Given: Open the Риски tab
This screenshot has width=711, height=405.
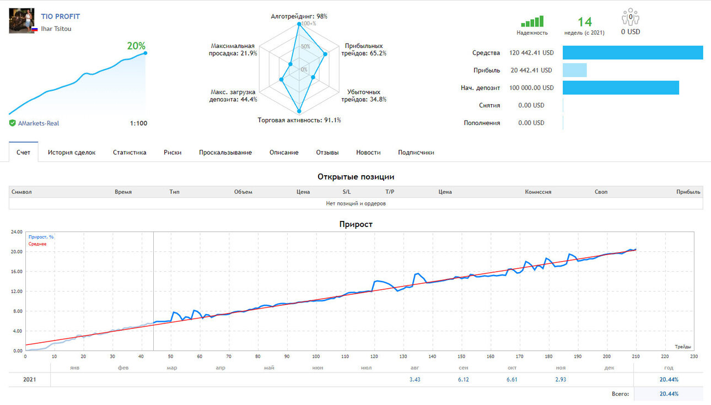Looking at the screenshot, I should coord(173,152).
